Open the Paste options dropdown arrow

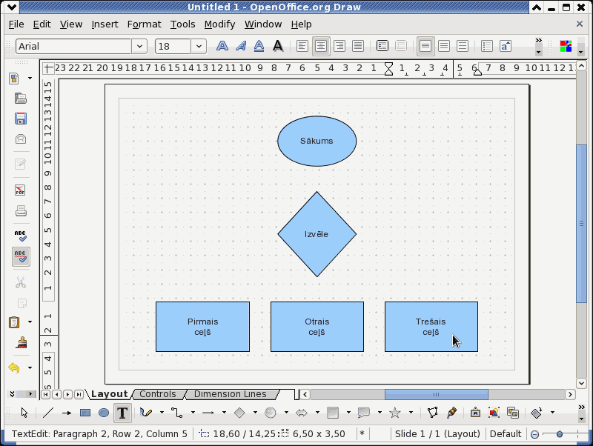coord(30,322)
